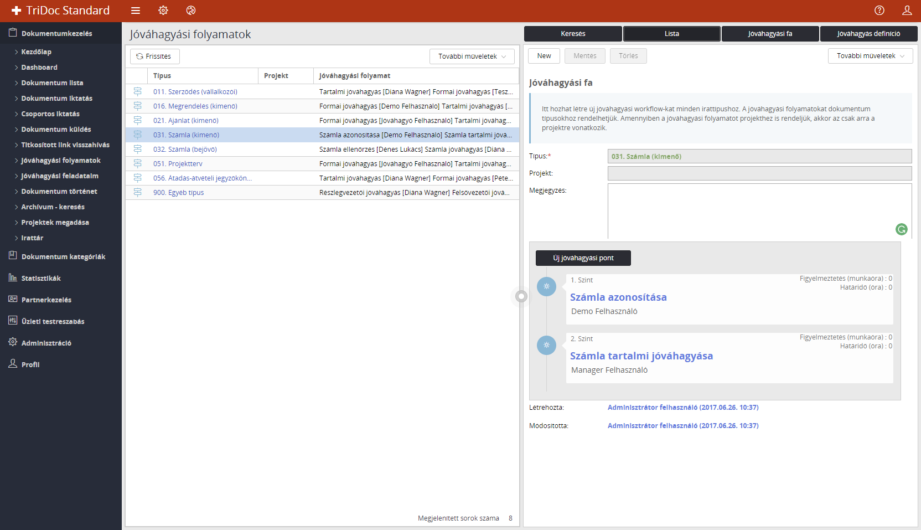
Task: Click the New button
Action: (x=544, y=56)
